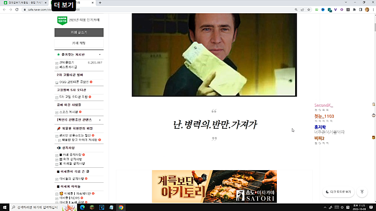Click the 카페 채팅 button
Image resolution: width=376 pixels, height=211 pixels.
coord(79,43)
